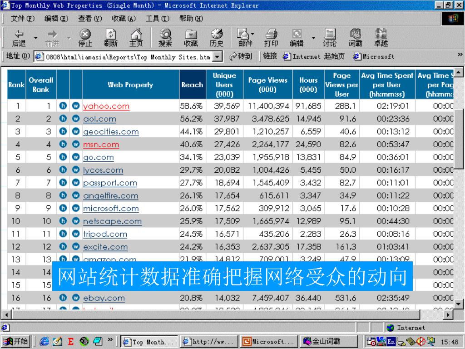The height and width of the screenshot is (349, 465).
Task: Open the Mail button dropdown arrow
Action: point(252,34)
